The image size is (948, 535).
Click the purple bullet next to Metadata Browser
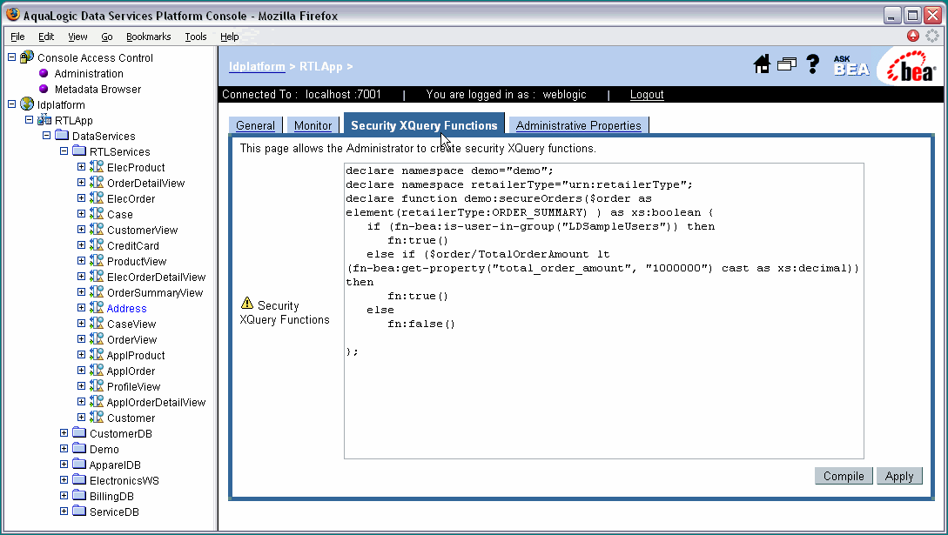44,89
